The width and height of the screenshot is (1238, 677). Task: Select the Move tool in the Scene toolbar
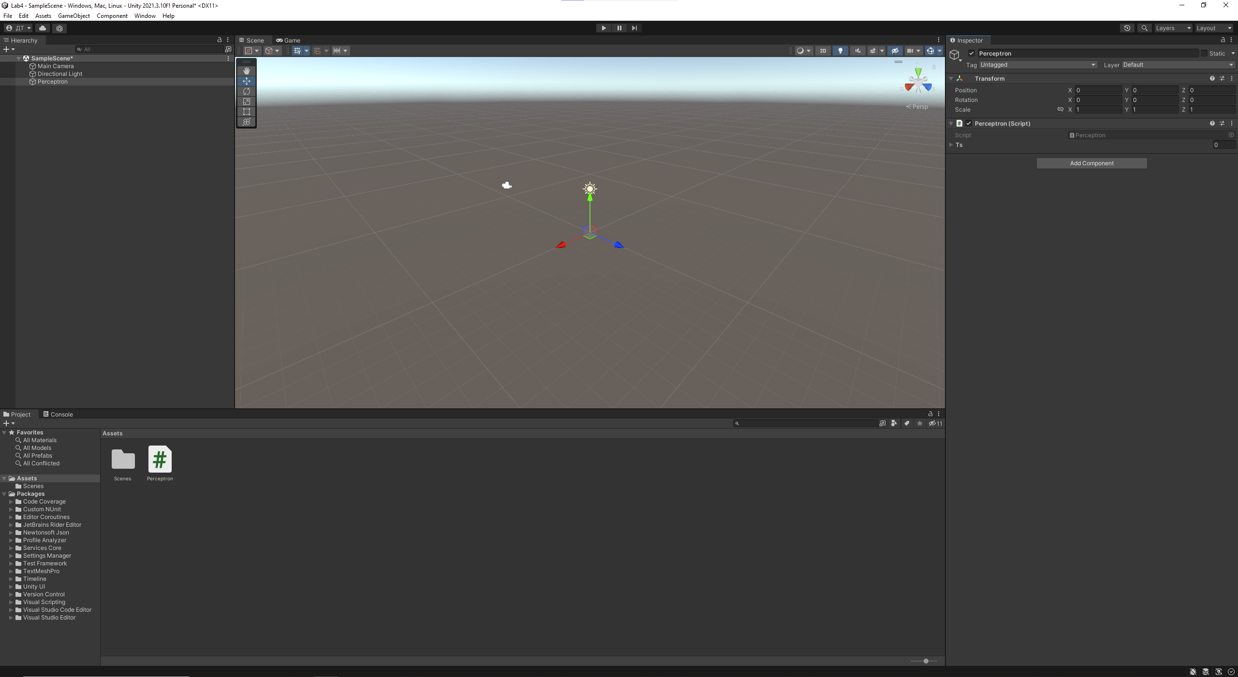247,81
